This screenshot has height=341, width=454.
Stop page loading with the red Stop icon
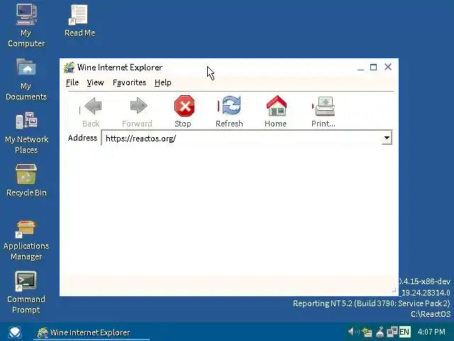point(184,112)
